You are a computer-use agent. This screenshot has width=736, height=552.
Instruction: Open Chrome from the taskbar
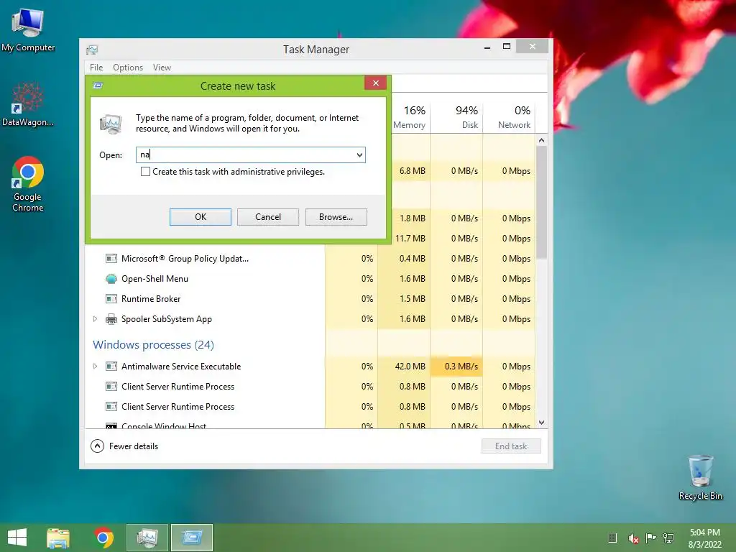[x=103, y=538]
